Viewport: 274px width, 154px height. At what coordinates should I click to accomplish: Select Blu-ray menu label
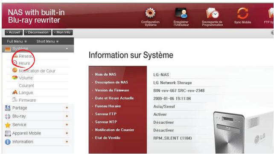(x=19, y=116)
